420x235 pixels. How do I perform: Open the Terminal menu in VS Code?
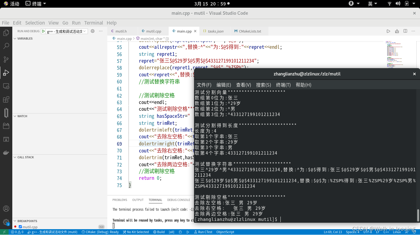pyautogui.click(x=94, y=23)
